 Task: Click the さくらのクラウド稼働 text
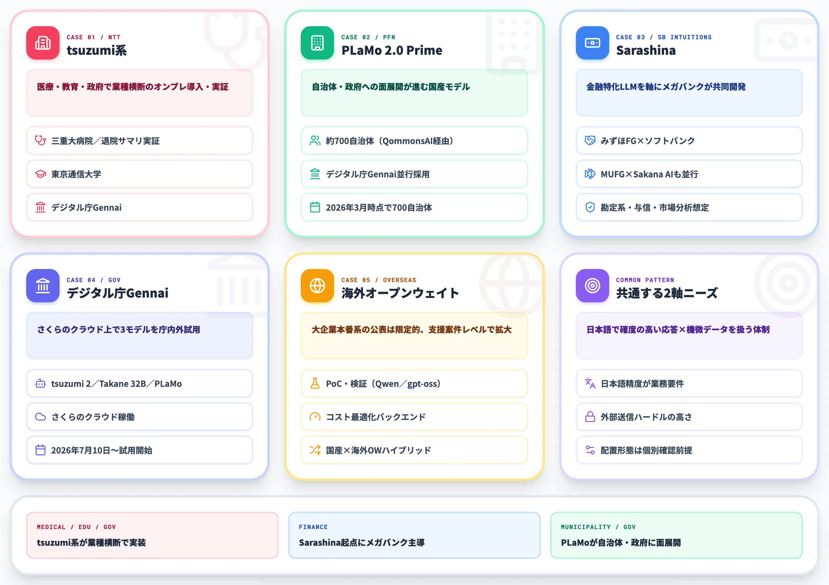click(x=93, y=417)
